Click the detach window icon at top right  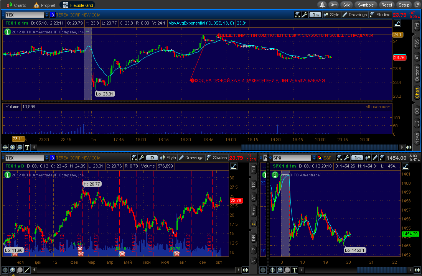[418, 5]
